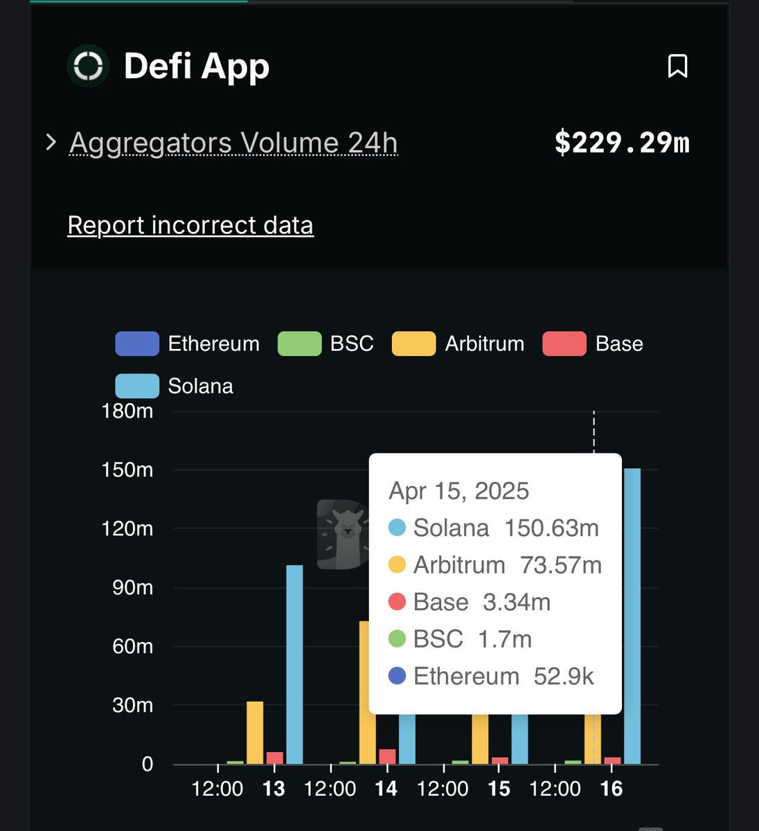The width and height of the screenshot is (759, 831).
Task: Click the 30m y-axis label
Action: 133,706
